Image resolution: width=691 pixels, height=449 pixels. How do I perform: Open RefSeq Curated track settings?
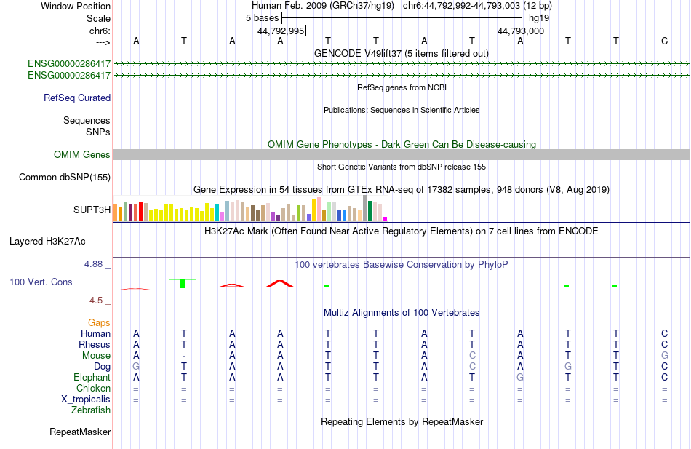76,98
